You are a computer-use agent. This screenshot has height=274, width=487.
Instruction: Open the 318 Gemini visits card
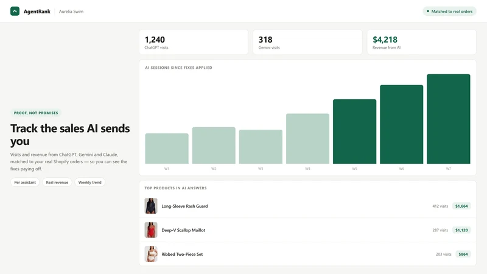point(307,42)
